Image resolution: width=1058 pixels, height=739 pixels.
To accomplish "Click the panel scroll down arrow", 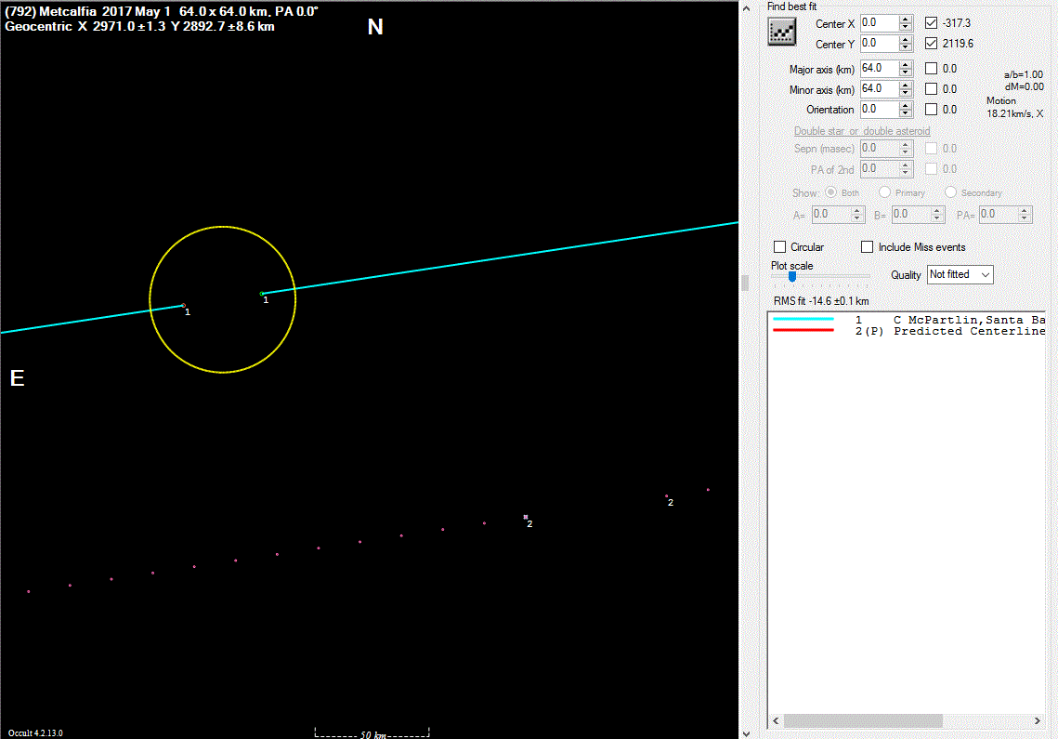I will (x=746, y=732).
